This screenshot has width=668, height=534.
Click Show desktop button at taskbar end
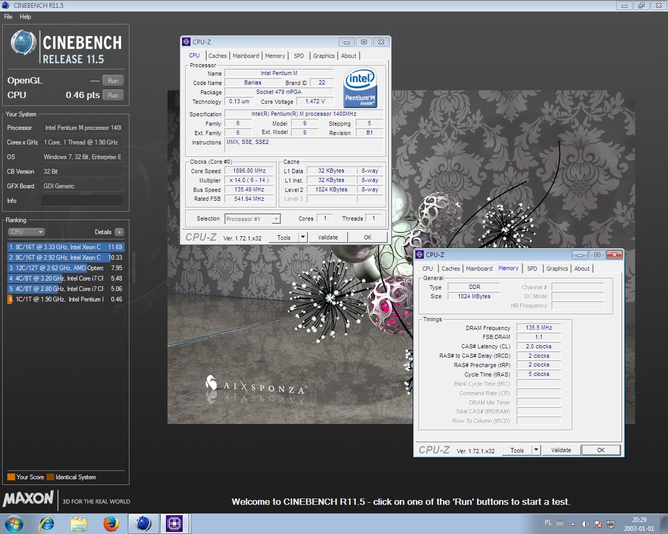664,524
